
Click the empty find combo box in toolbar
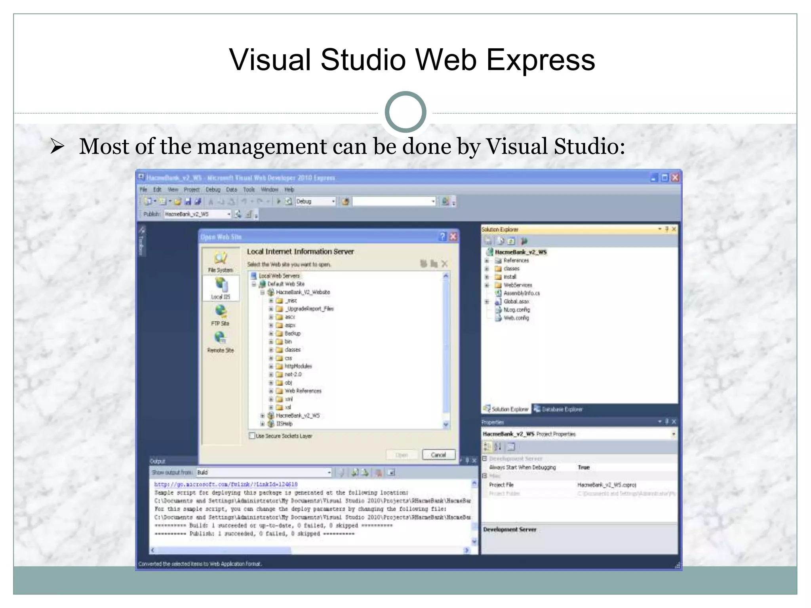(x=394, y=201)
